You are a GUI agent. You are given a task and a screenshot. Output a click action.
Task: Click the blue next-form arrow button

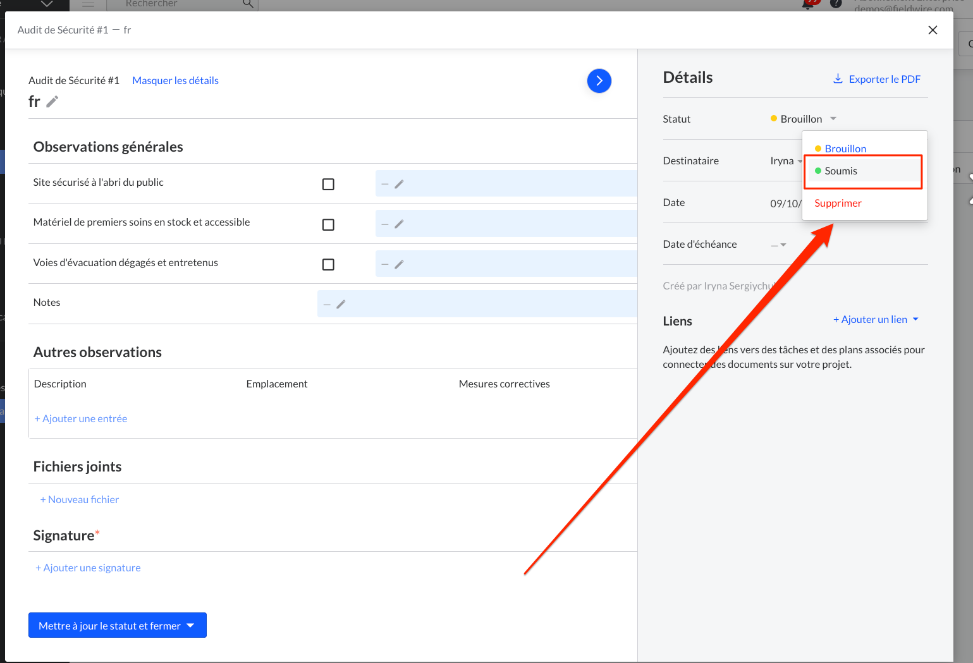(599, 81)
